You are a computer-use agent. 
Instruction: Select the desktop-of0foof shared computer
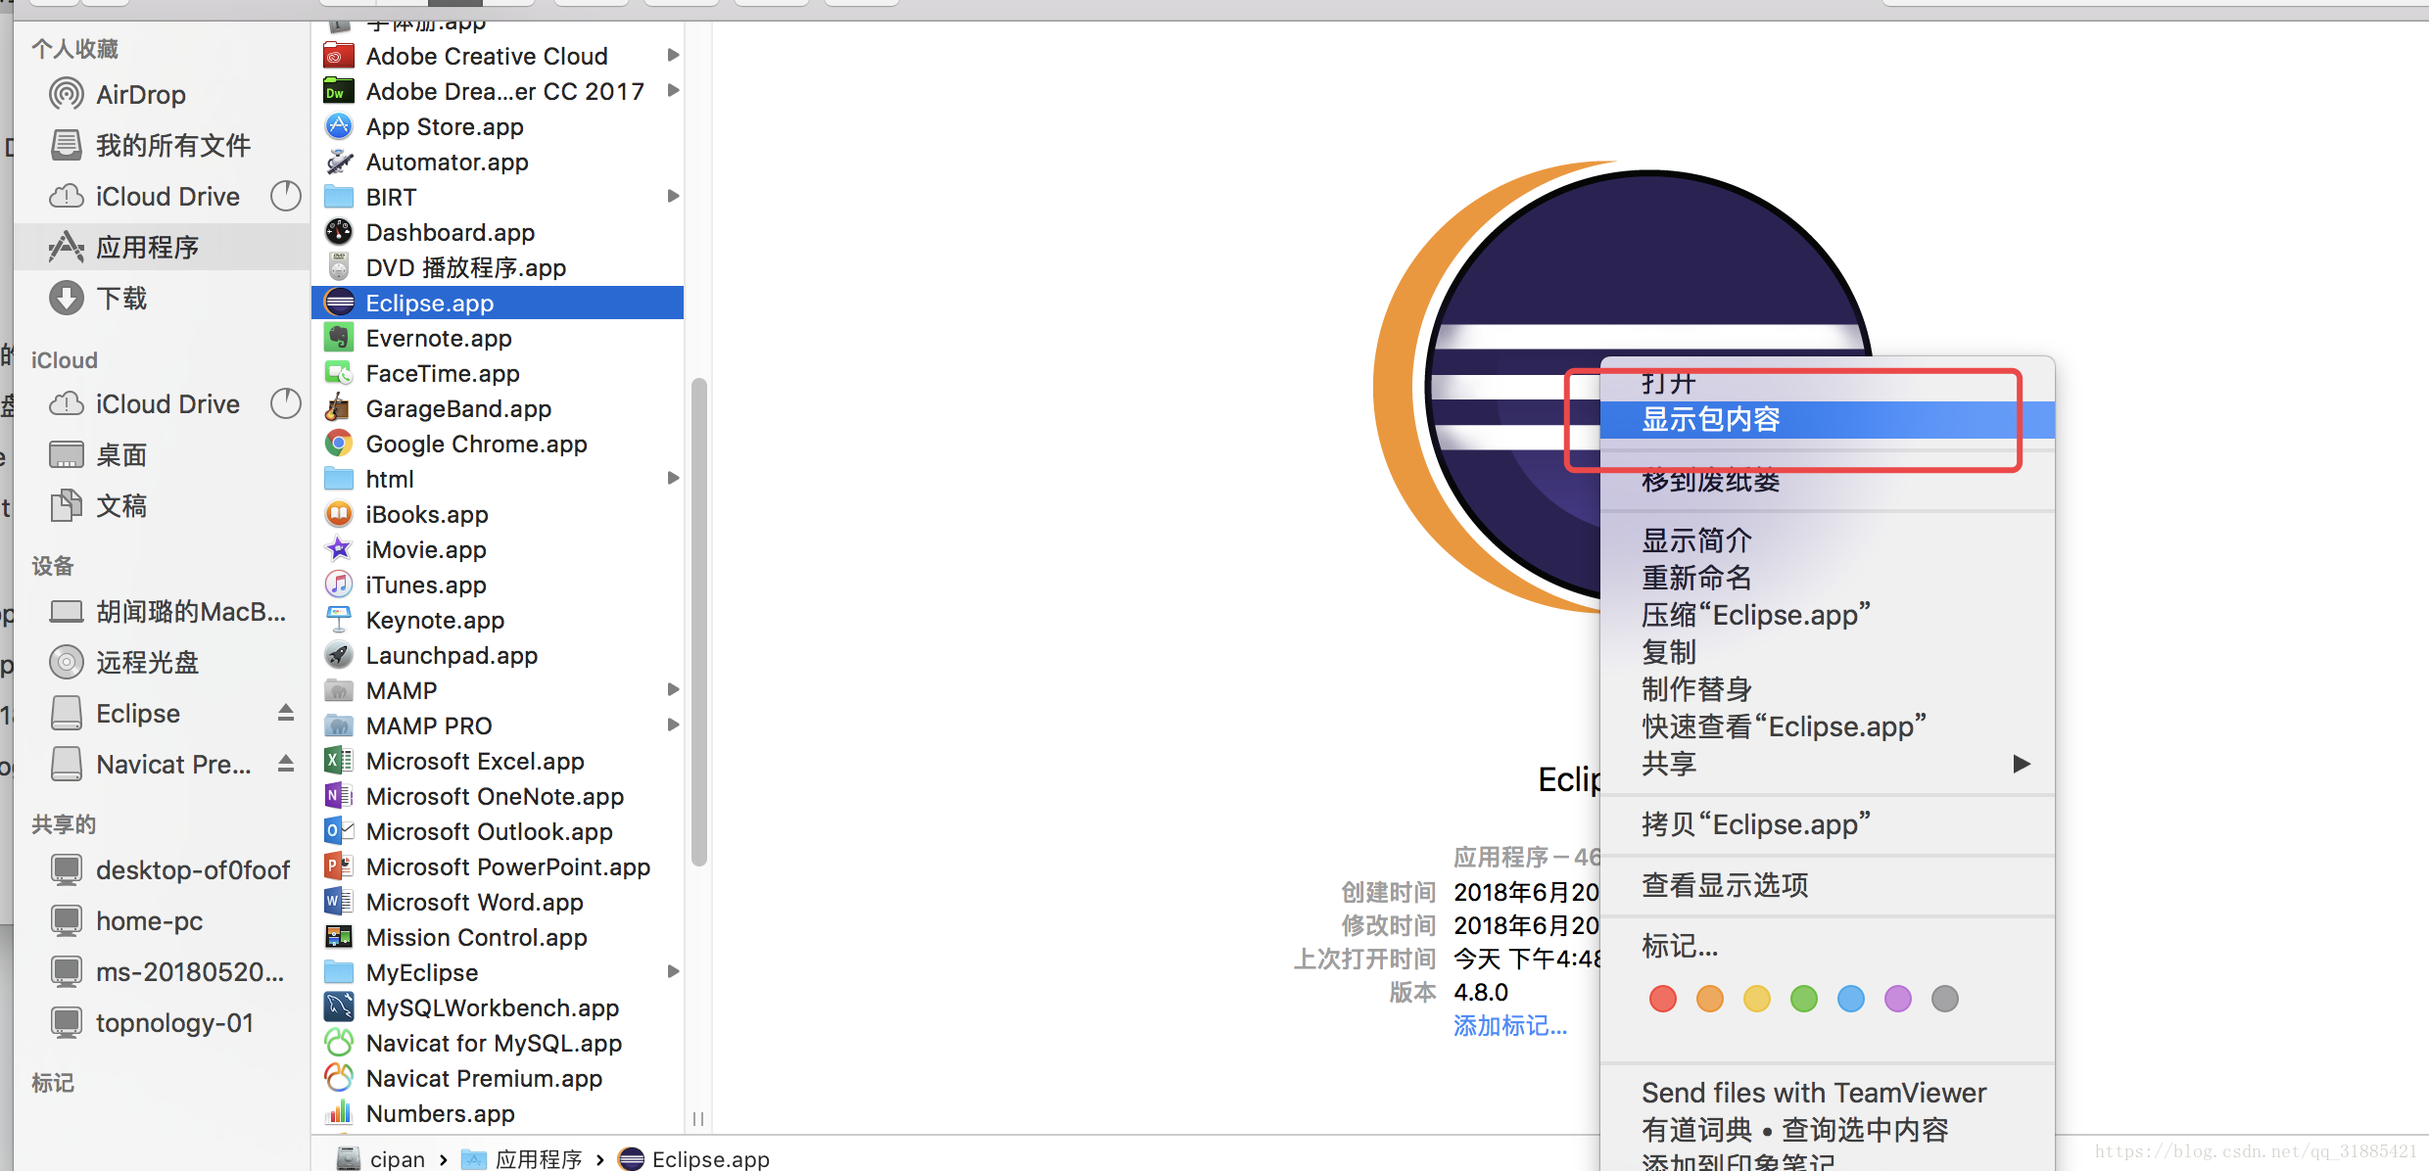[170, 870]
